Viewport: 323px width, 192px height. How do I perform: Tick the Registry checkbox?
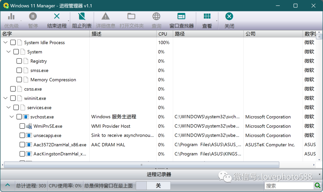[19, 61]
